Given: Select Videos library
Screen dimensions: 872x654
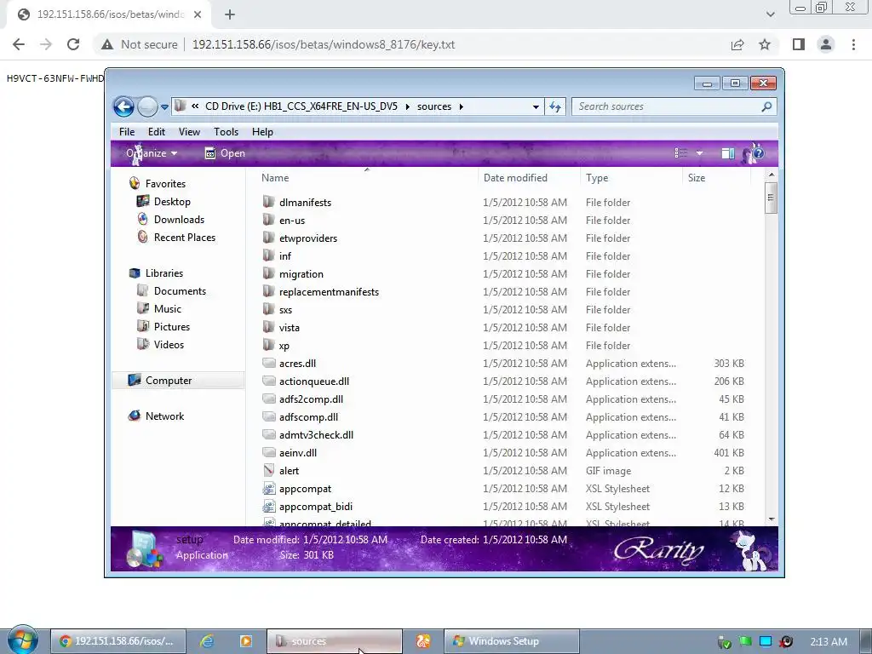Looking at the screenshot, I should tap(169, 344).
